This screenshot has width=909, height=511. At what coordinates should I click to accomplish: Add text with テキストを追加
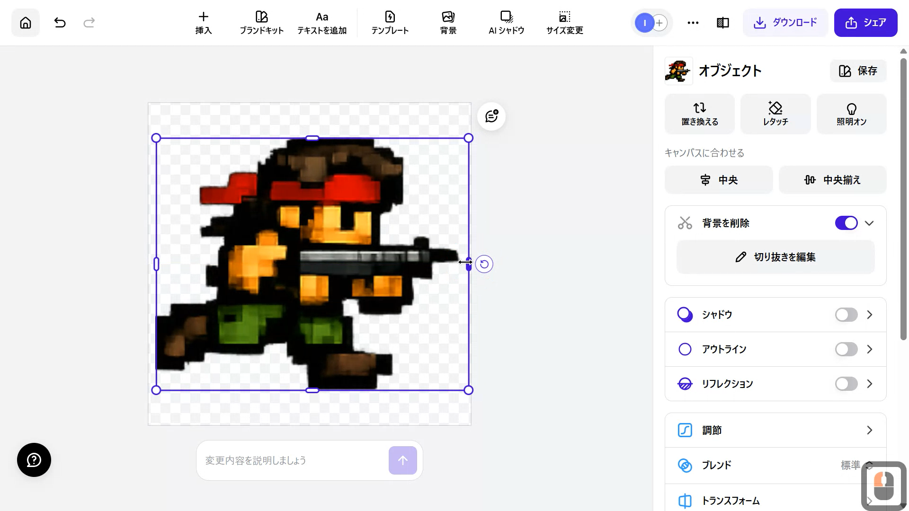click(322, 23)
